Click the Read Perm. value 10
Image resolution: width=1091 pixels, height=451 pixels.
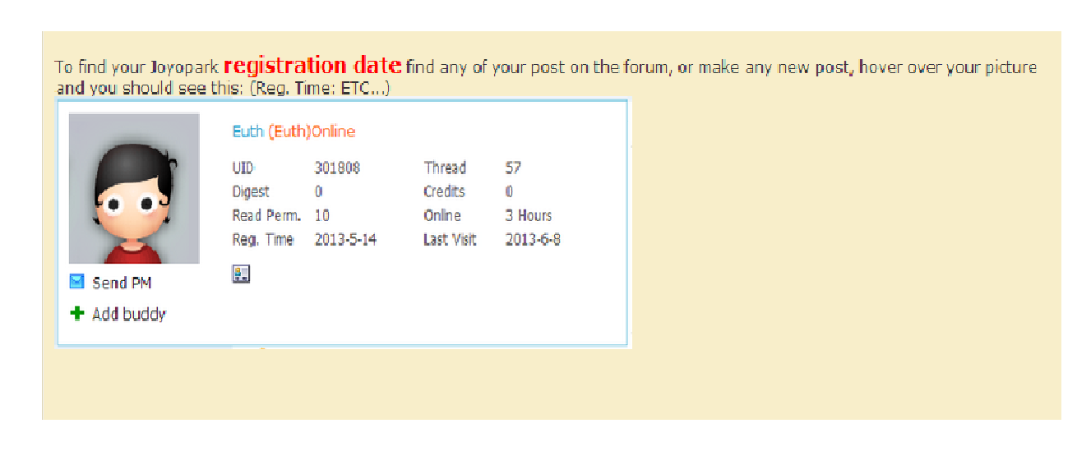click(x=322, y=216)
